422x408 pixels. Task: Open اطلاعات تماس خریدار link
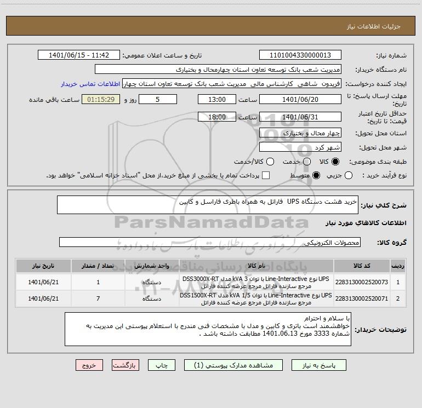coord(90,84)
